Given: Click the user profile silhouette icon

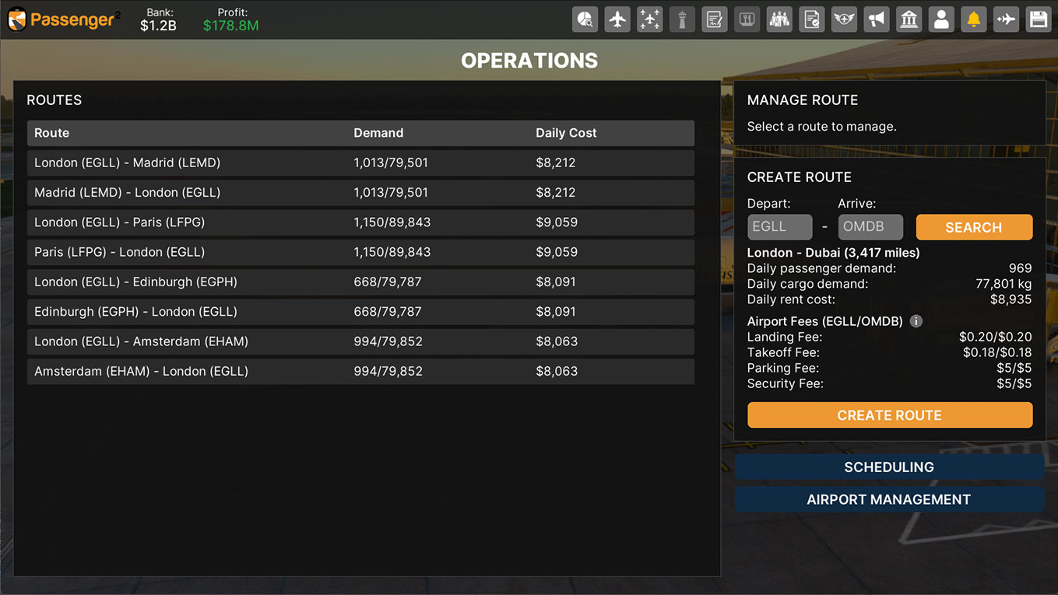Looking at the screenshot, I should (941, 19).
